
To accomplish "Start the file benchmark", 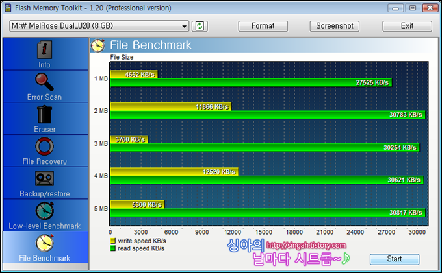I will 395,259.
